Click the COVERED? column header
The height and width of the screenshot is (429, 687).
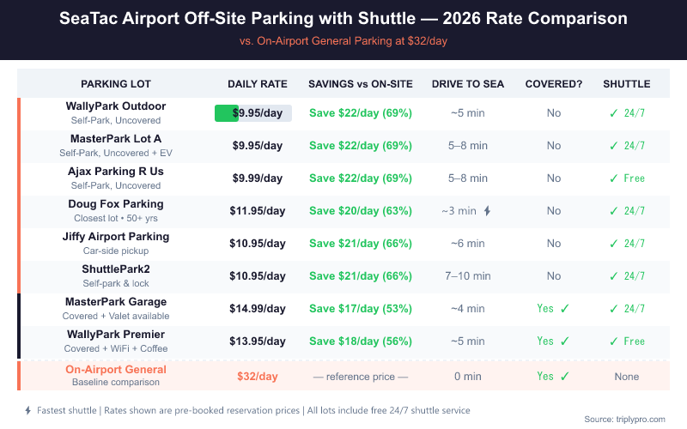(554, 84)
